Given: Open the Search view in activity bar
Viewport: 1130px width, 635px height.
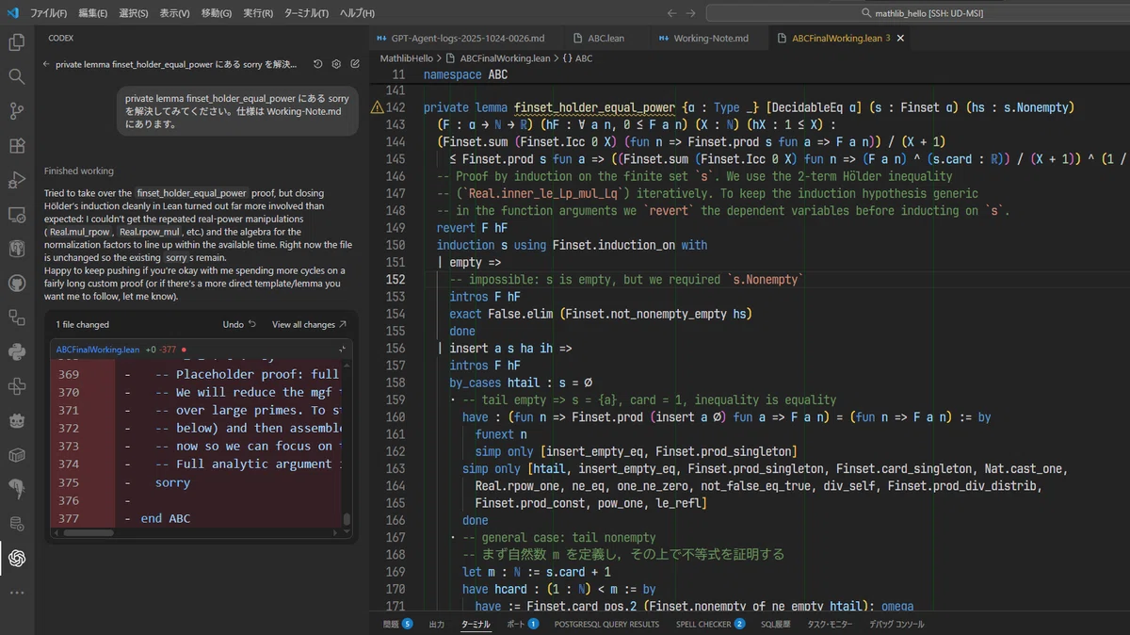Looking at the screenshot, I should pyautogui.click(x=17, y=76).
